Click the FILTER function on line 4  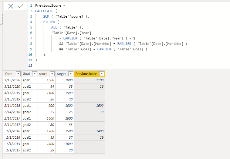(49, 22)
